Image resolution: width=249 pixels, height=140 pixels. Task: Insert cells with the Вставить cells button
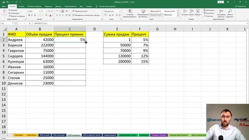click(185, 13)
